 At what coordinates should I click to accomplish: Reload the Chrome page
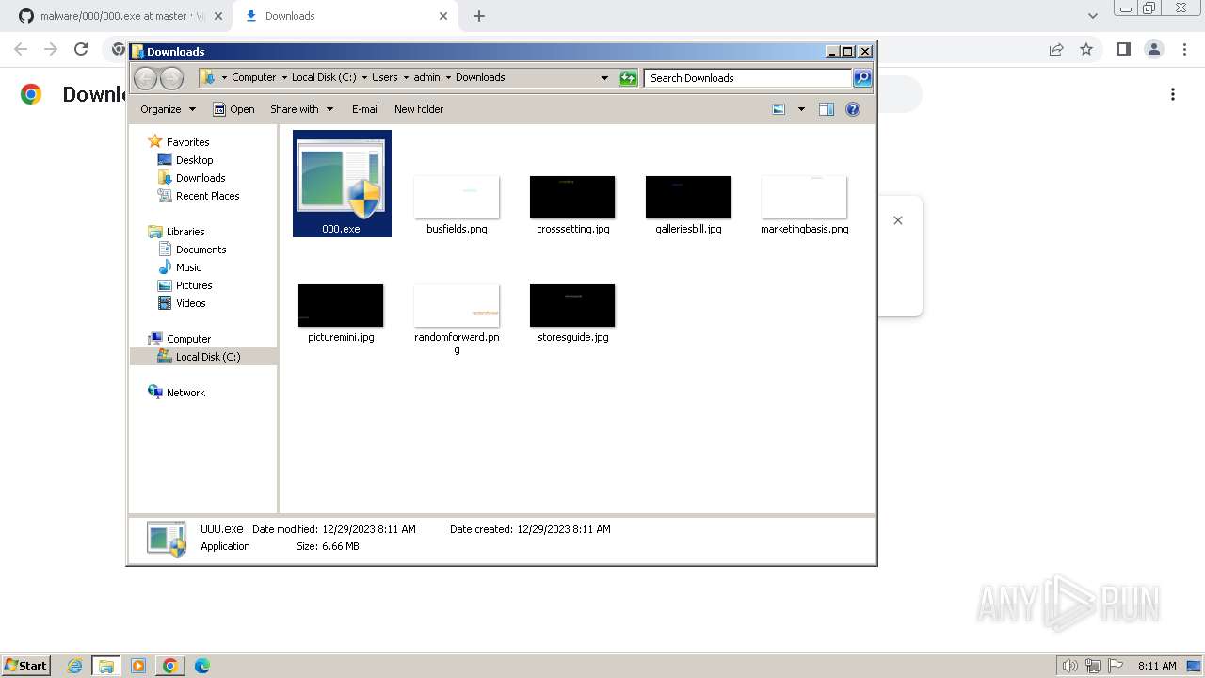[81, 49]
